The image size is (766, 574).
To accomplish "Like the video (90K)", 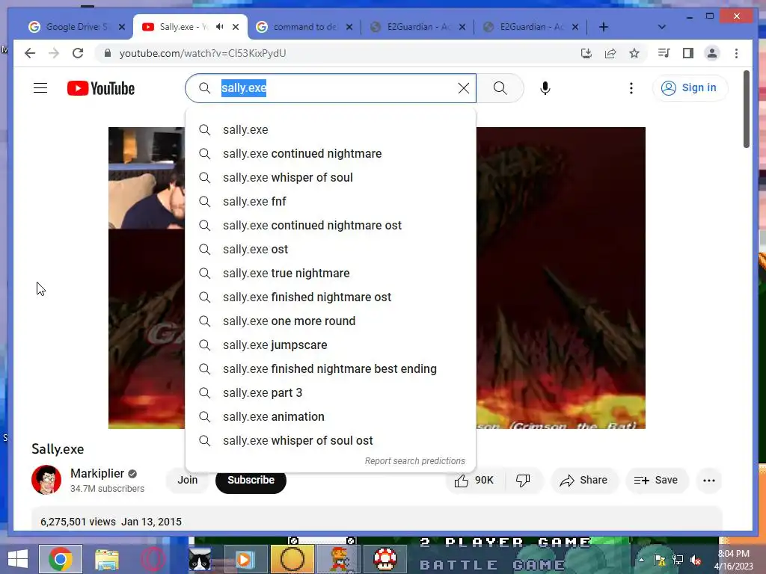I will click(474, 481).
